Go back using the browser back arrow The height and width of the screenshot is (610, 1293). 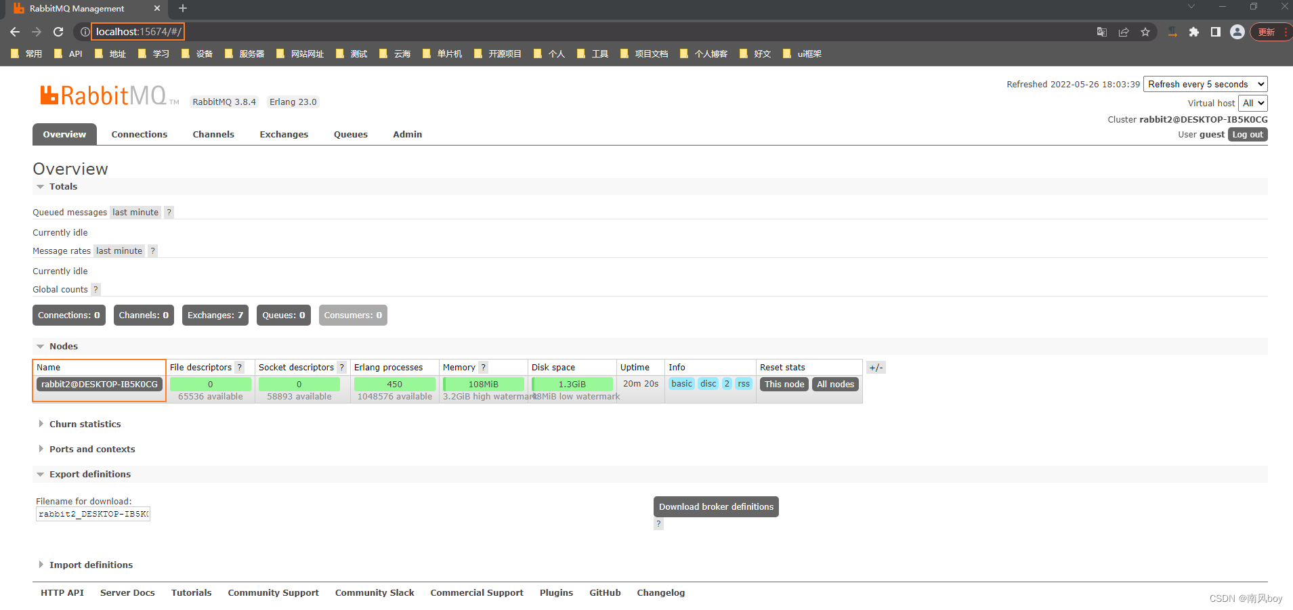coord(15,32)
